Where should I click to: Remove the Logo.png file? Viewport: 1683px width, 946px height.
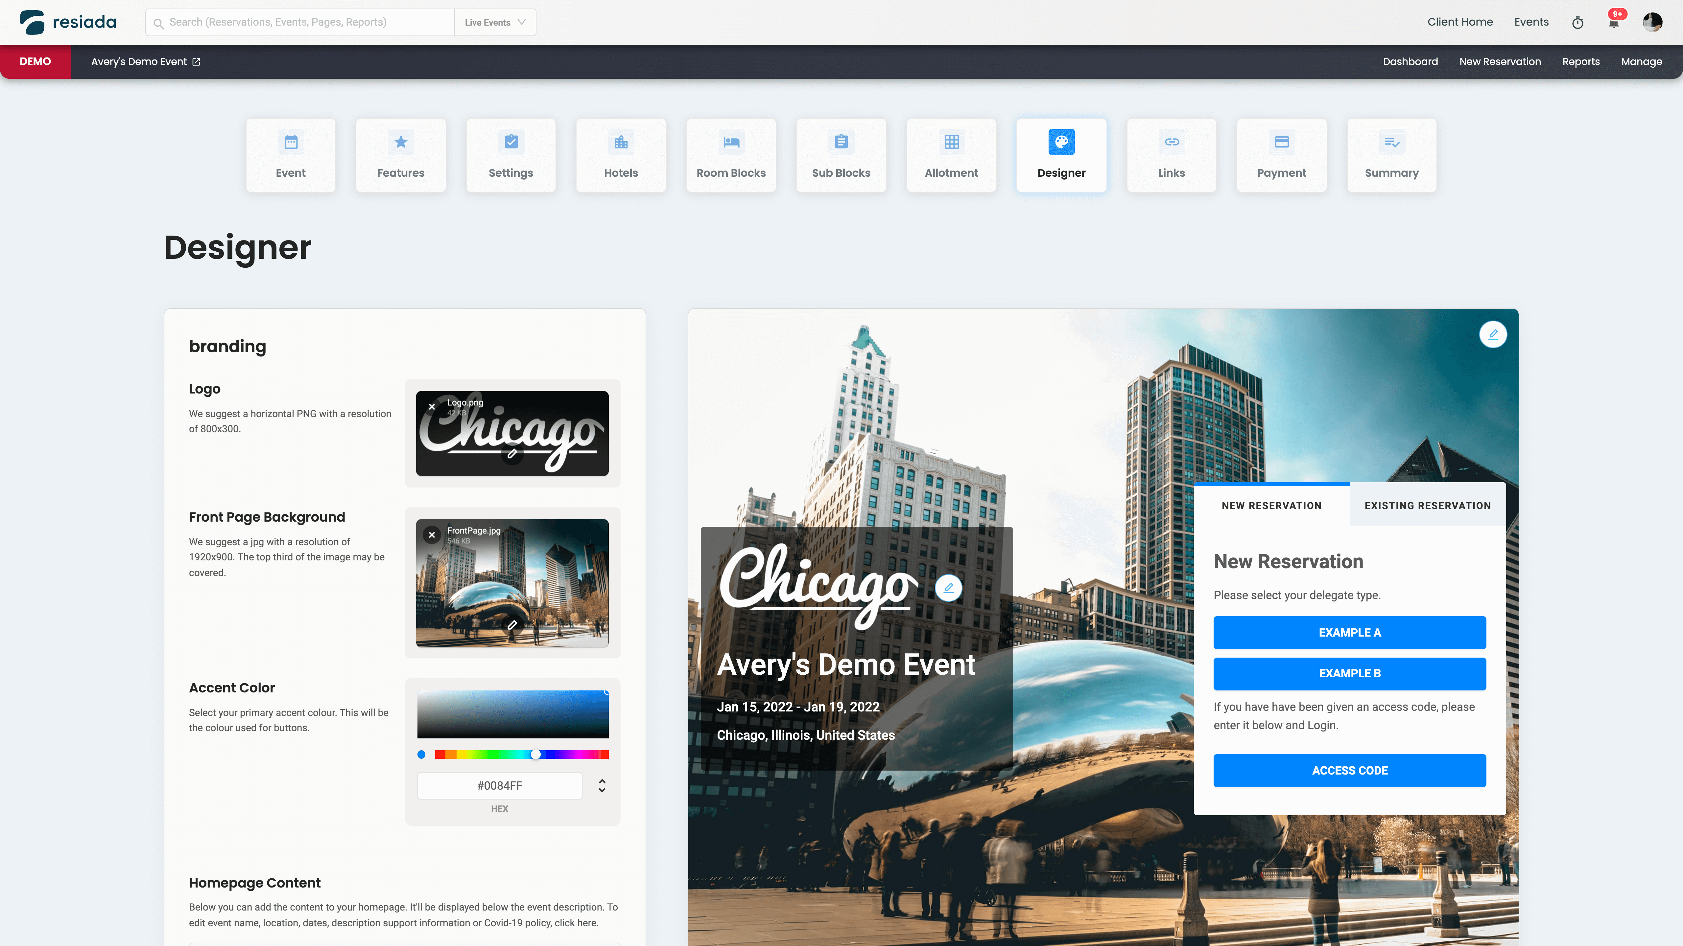click(431, 407)
